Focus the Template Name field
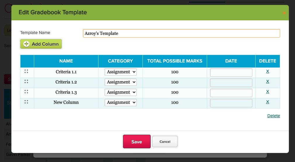Image resolution: width=295 pixels, height=162 pixels. (x=181, y=33)
